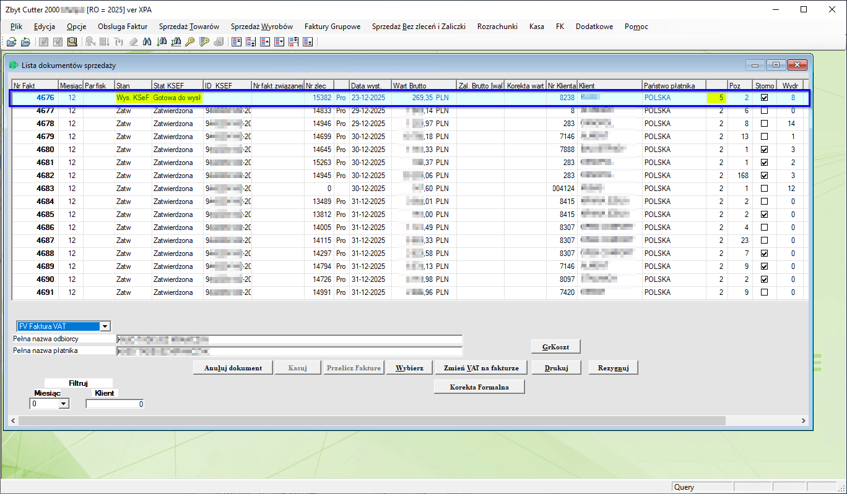
Task: Click the first blue-red row toolbar icon
Action: click(236, 42)
